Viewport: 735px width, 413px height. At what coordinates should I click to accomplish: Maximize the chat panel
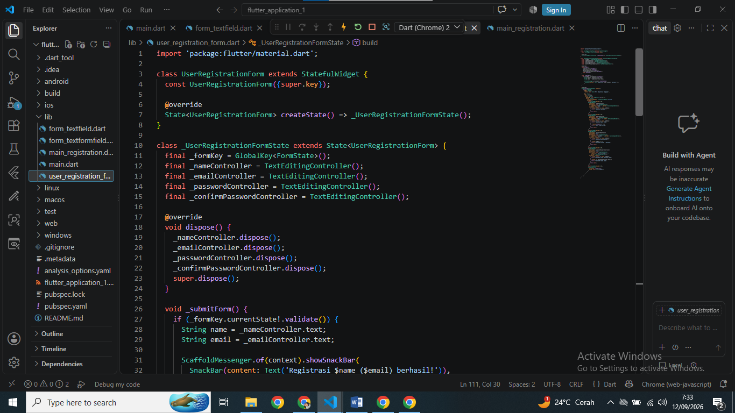pyautogui.click(x=710, y=28)
